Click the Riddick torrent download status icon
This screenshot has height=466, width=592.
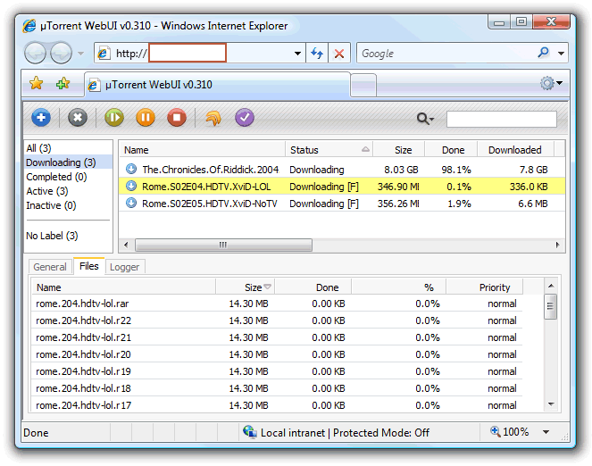(131, 169)
